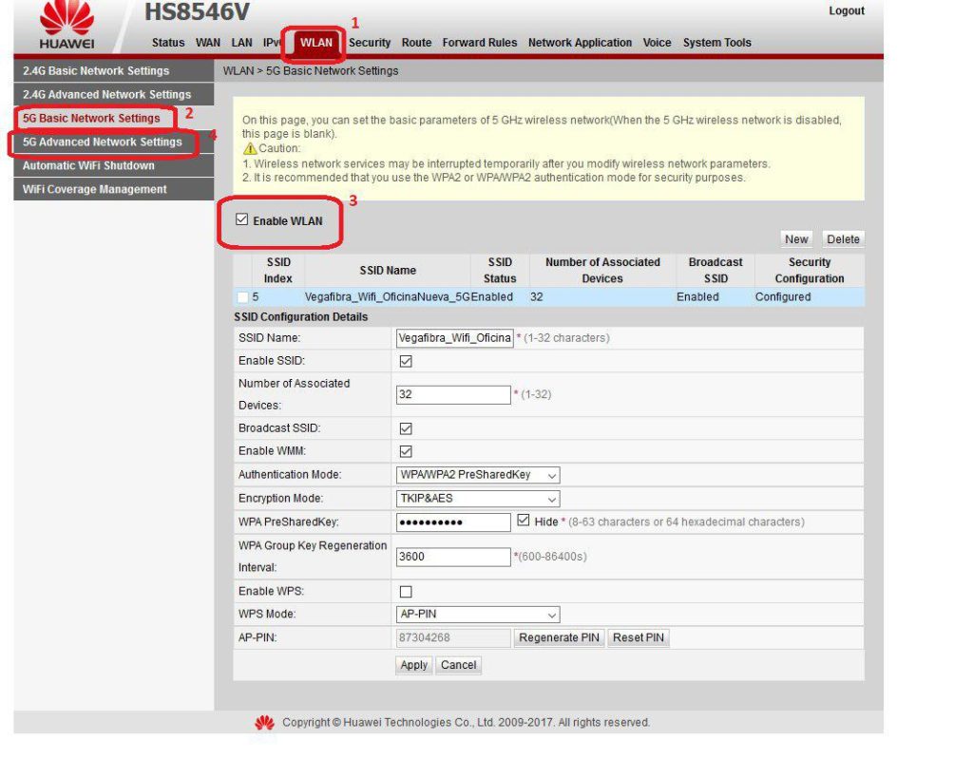The height and width of the screenshot is (759, 973).
Task: Click the Cancel button
Action: coord(459,665)
